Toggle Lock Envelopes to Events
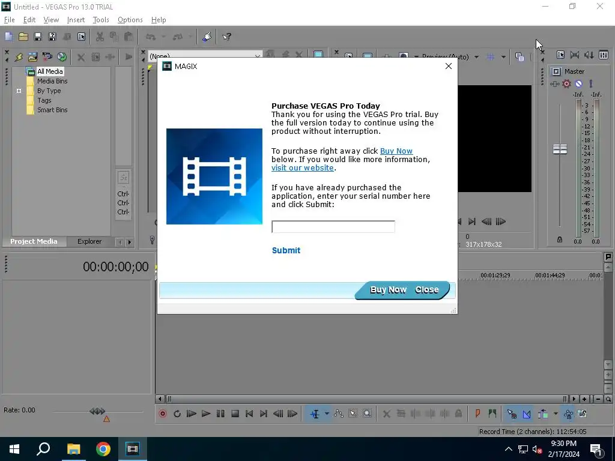The width and height of the screenshot is (615, 461). (568, 414)
